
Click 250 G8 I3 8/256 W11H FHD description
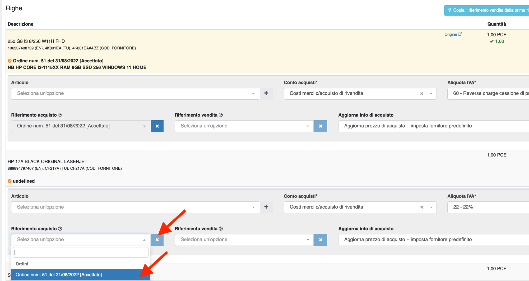point(36,41)
